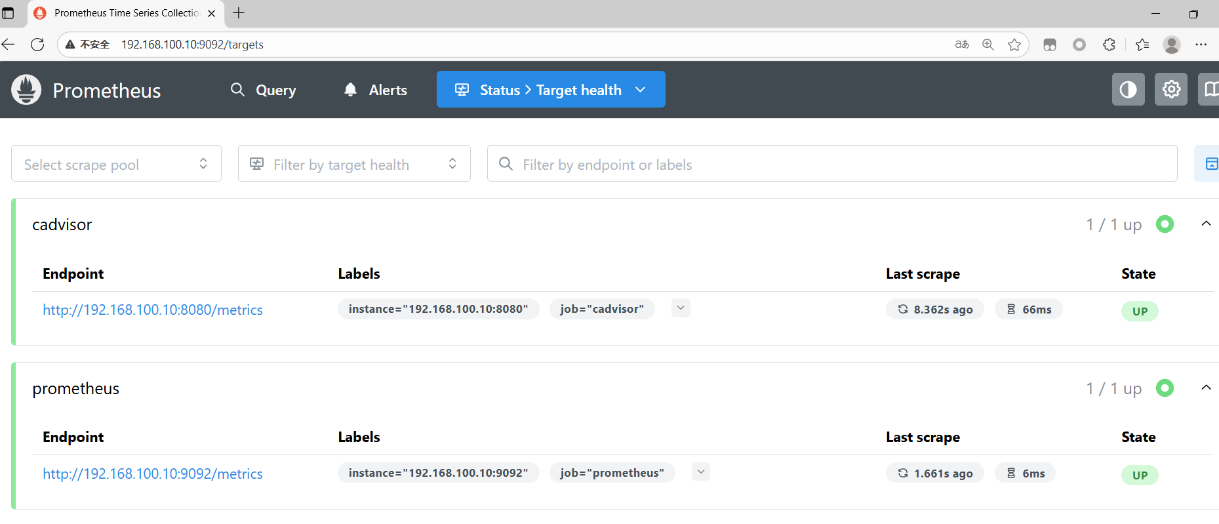Collapse the cadvisor scrape pool
The width and height of the screenshot is (1219, 524).
coord(1206,224)
